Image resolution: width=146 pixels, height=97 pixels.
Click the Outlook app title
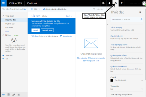coord(32,3)
